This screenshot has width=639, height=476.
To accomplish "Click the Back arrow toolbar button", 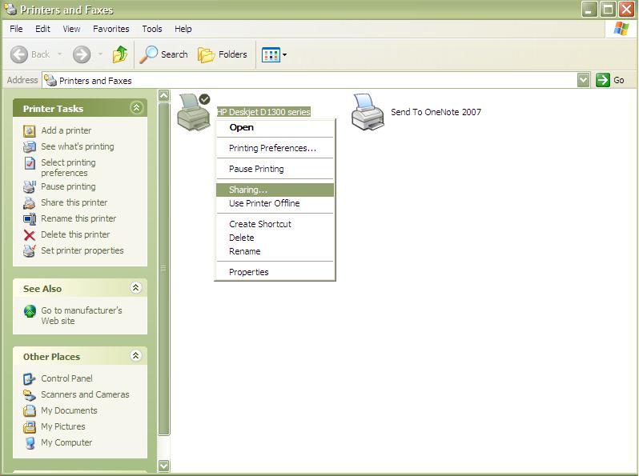I will [x=19, y=54].
